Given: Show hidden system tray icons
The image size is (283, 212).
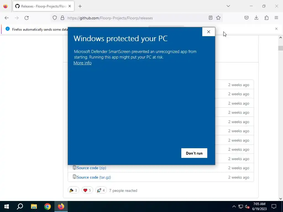Looking at the screenshot, I should point(234,206).
